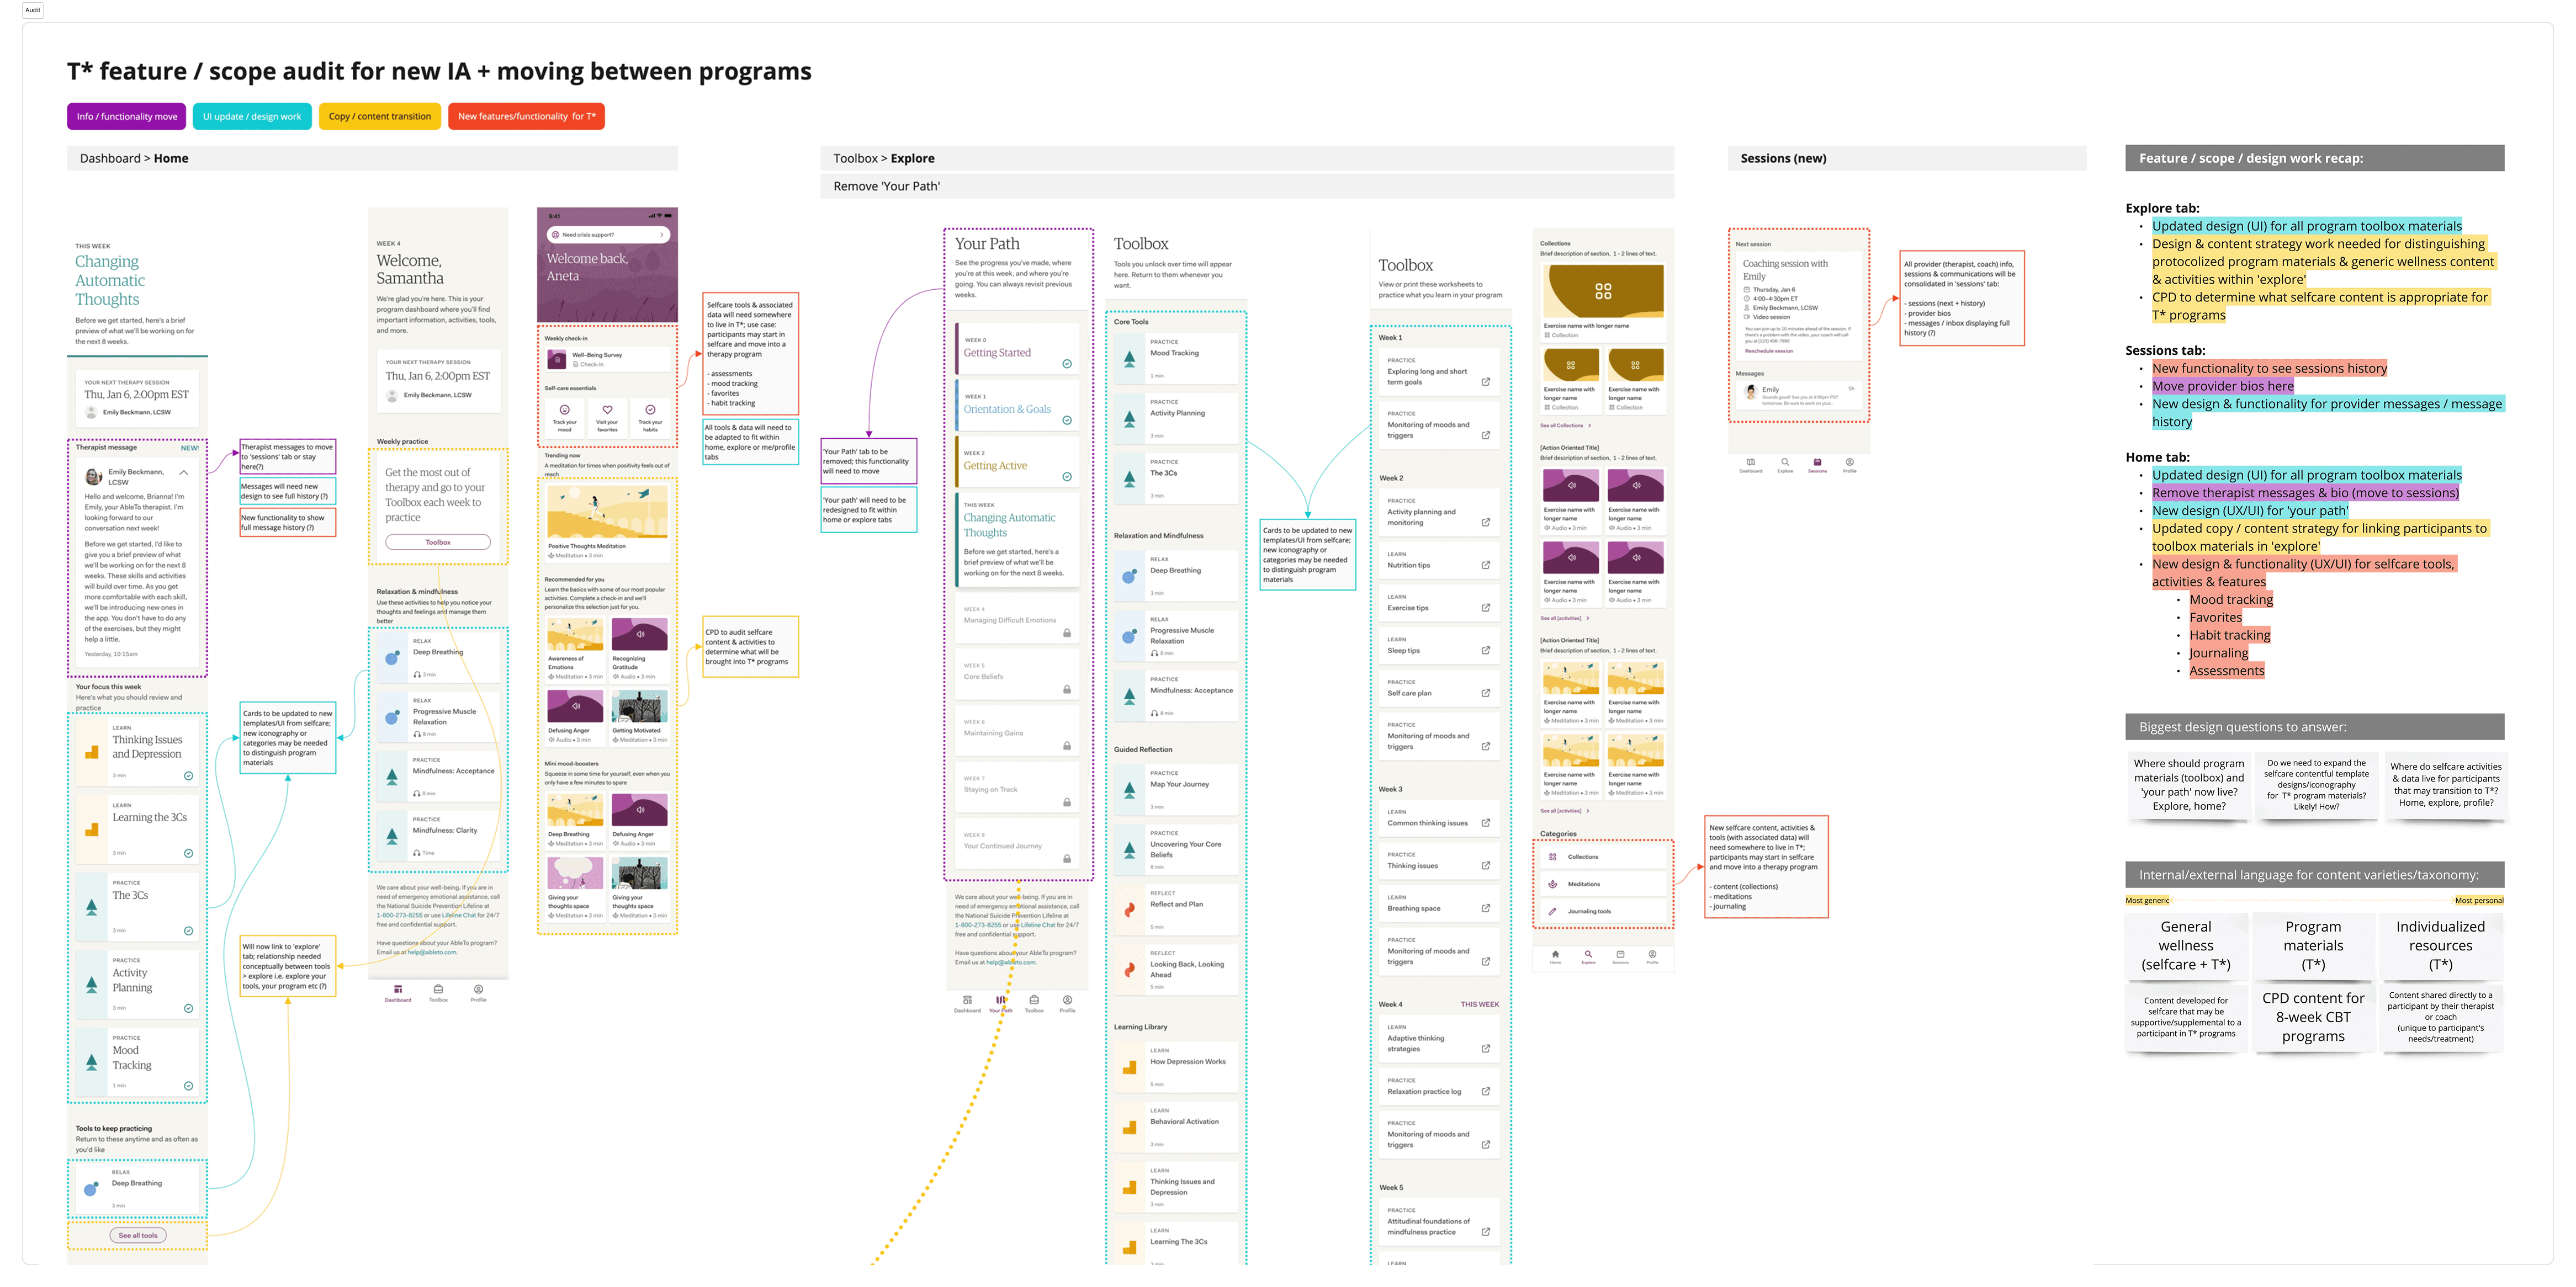Click the chevron on Need crisis support bar
2576x1287 pixels.
pyautogui.click(x=661, y=235)
